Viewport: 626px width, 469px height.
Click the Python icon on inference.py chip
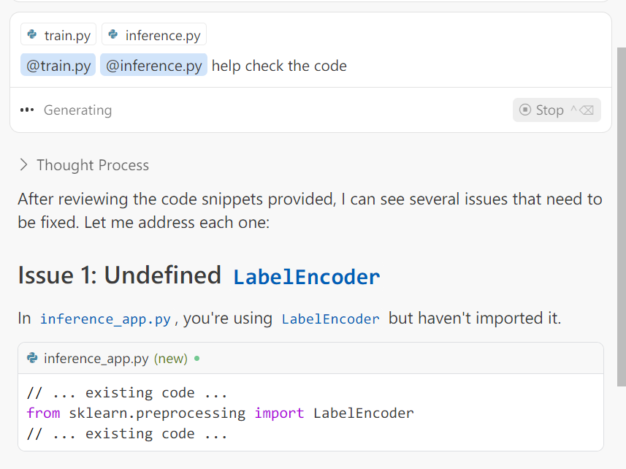tap(113, 35)
